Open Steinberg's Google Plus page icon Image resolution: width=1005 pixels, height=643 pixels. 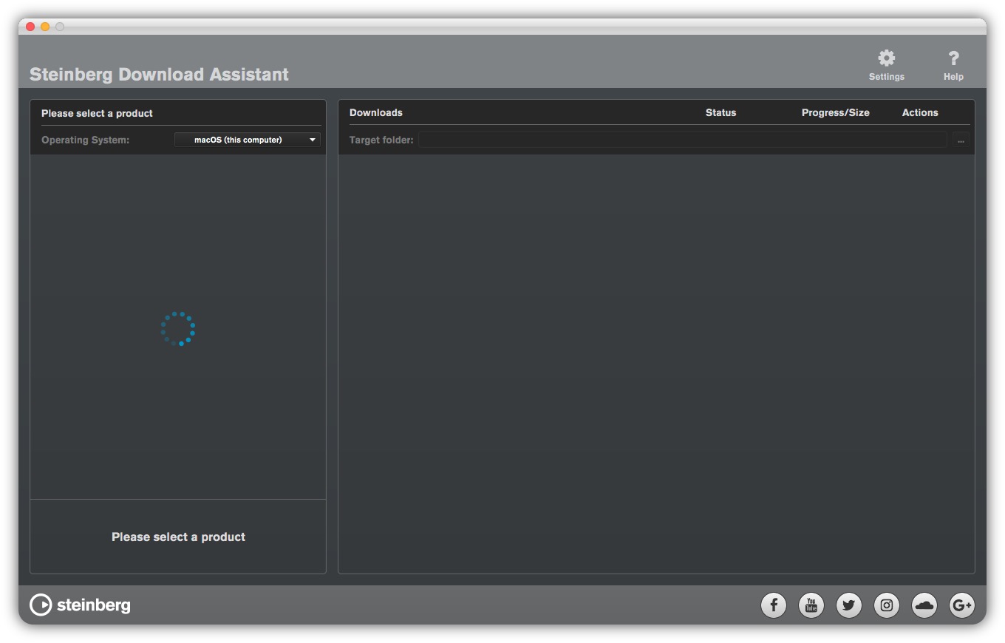tap(962, 606)
